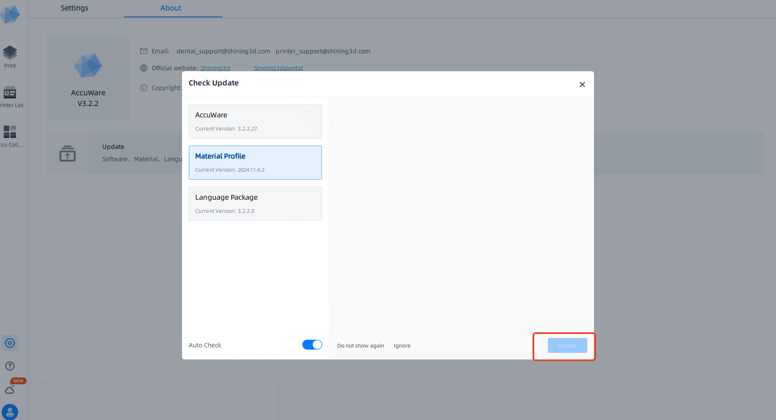Open the help question mark icon

pos(10,366)
